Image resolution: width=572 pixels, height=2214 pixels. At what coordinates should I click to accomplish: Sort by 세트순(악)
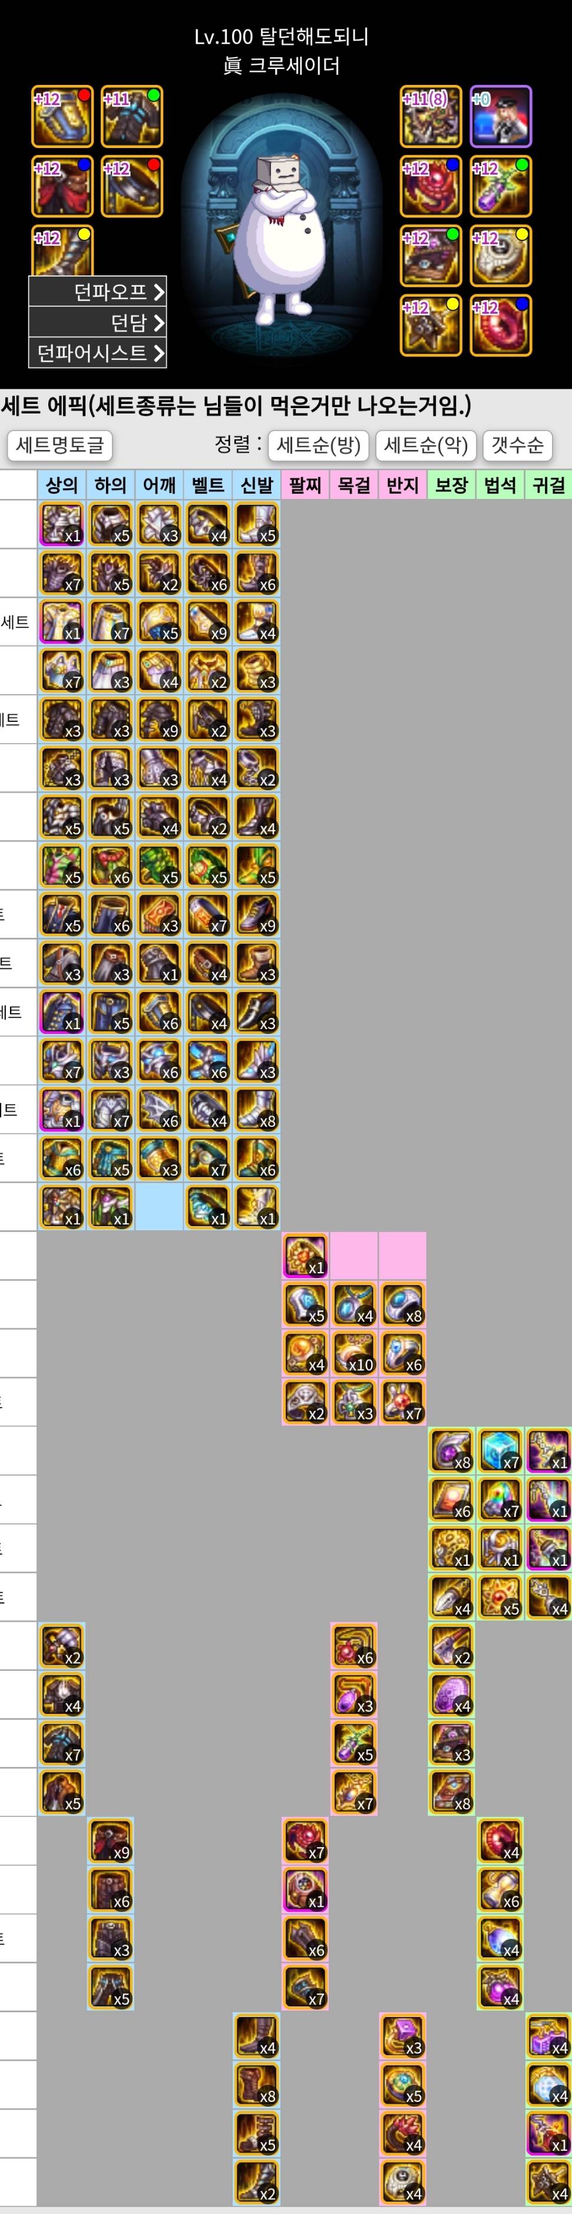pyautogui.click(x=426, y=445)
